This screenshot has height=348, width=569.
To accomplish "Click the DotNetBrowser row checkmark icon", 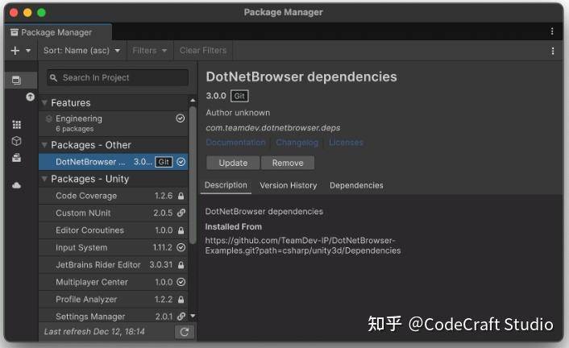I will click(181, 162).
